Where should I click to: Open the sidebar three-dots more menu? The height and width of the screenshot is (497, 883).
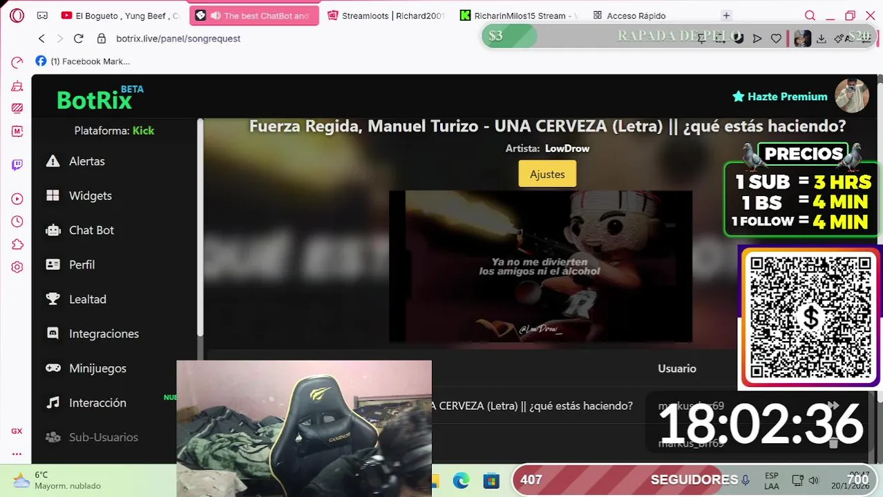(x=17, y=454)
